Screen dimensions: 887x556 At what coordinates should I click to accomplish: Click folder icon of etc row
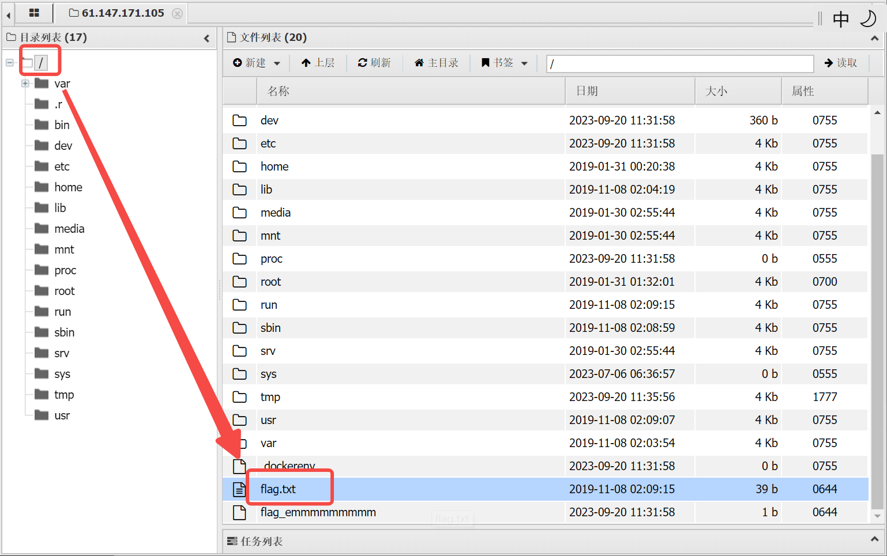point(239,143)
